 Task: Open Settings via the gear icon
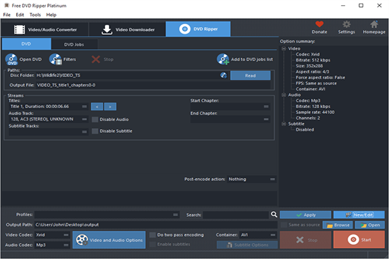347,24
